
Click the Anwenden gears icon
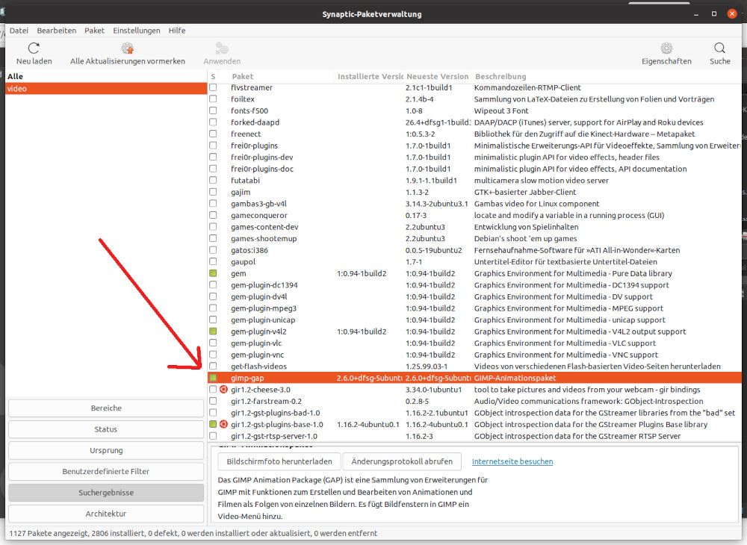coord(222,48)
